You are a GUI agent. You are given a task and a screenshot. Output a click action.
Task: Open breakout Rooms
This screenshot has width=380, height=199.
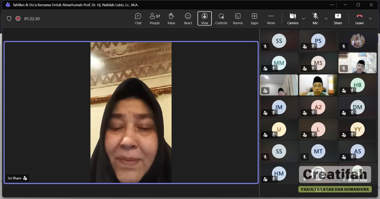(238, 18)
